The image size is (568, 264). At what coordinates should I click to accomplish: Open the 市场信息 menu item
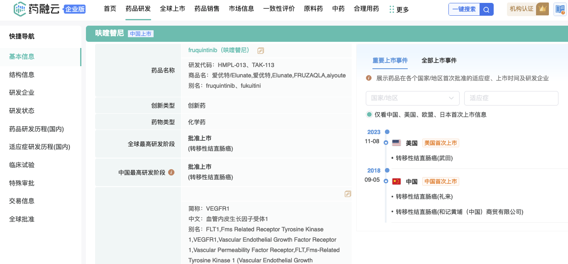[242, 9]
